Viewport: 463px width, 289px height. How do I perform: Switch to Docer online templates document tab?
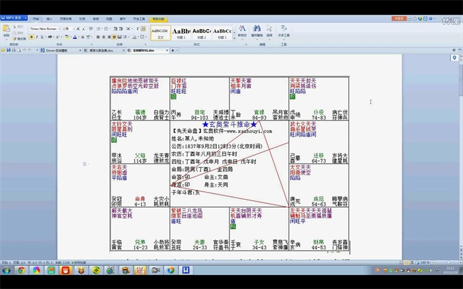click(61, 50)
